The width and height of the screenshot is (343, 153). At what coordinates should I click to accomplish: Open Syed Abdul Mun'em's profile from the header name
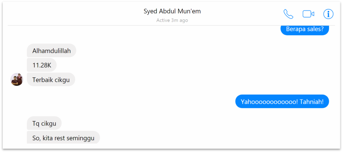172,11
